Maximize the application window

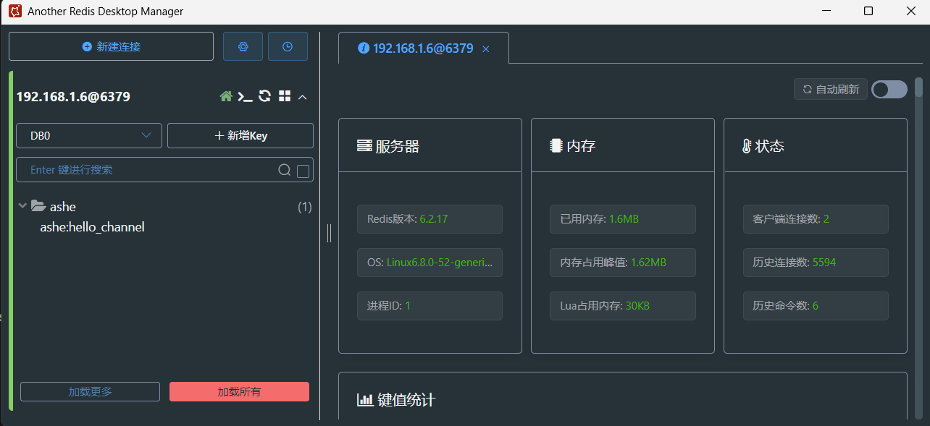click(x=868, y=11)
